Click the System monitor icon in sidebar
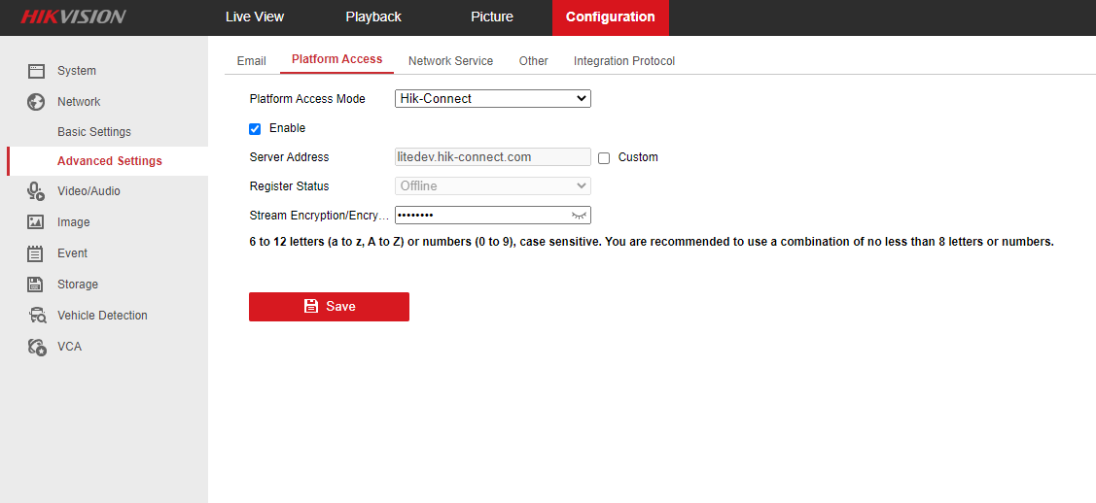1096x503 pixels. point(36,71)
